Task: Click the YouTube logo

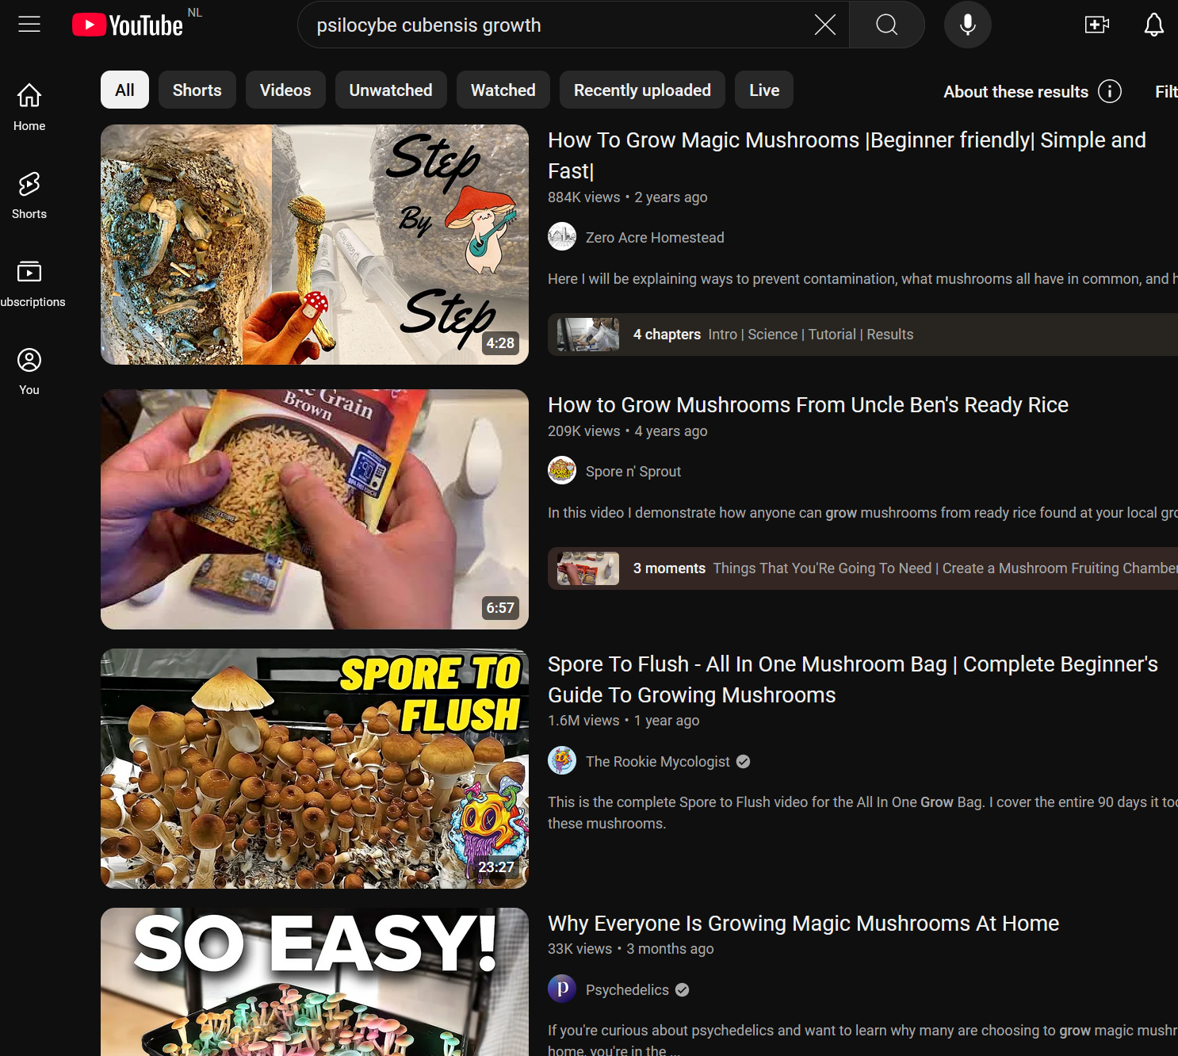Action: [x=128, y=25]
